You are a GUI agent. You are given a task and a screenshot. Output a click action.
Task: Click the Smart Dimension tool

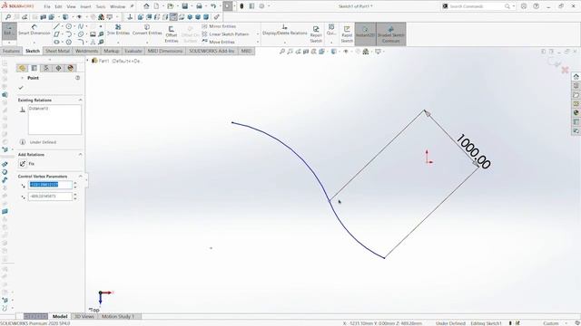(34, 30)
